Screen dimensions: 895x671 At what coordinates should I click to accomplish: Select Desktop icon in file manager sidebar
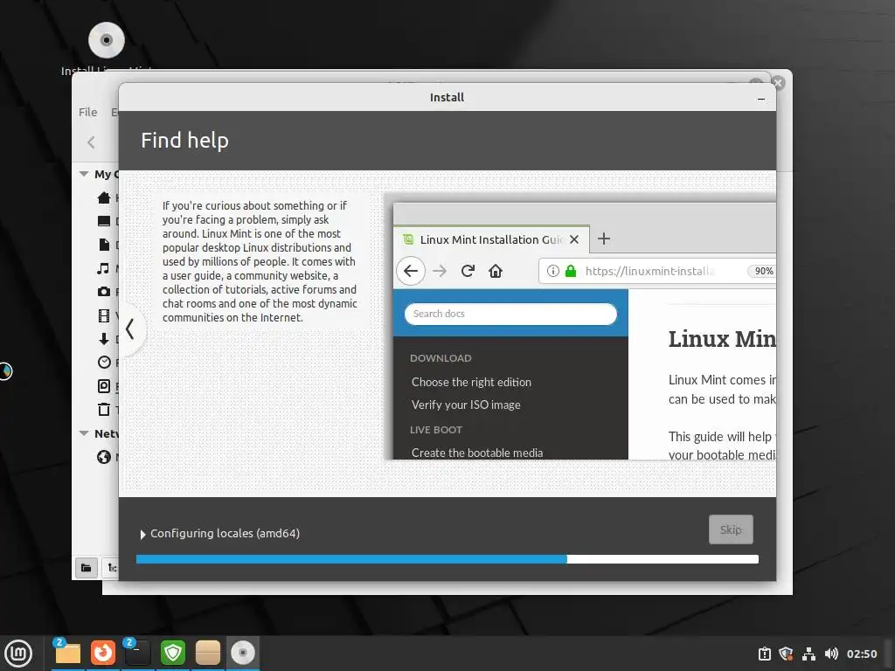pyautogui.click(x=104, y=221)
